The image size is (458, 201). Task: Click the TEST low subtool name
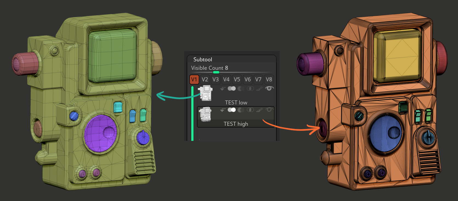point(236,103)
